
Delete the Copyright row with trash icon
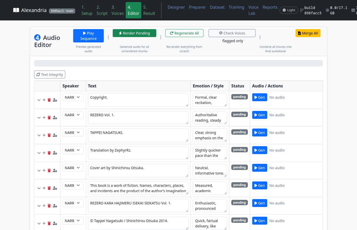[49, 100]
